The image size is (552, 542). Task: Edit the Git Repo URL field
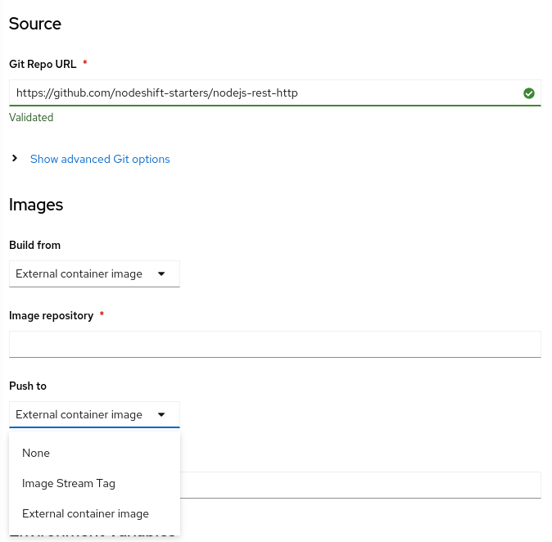pos(274,93)
